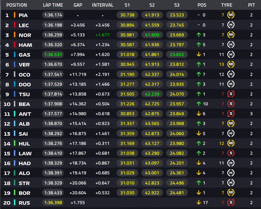261x209 pixels.
Task: Click the yellow down arrow for ANT
Action: click(x=199, y=114)
